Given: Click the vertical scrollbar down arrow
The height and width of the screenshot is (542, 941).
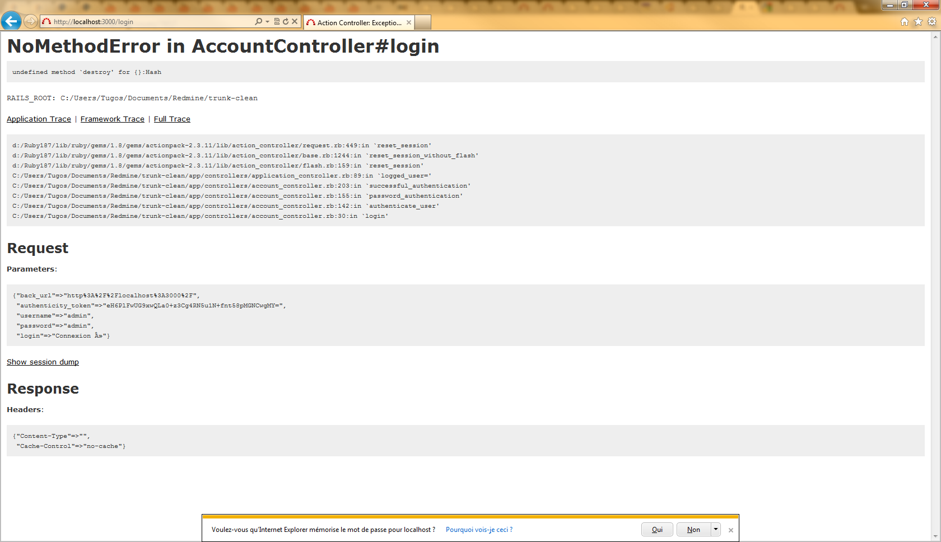Looking at the screenshot, I should tap(935, 536).
